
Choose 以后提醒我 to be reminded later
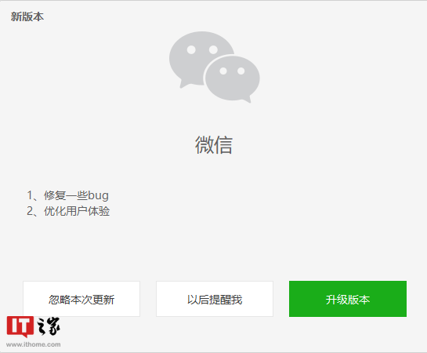[x=215, y=299]
